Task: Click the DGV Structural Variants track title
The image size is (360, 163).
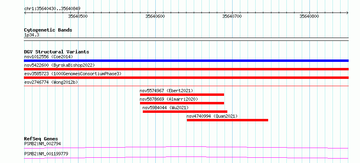Action: [57, 52]
